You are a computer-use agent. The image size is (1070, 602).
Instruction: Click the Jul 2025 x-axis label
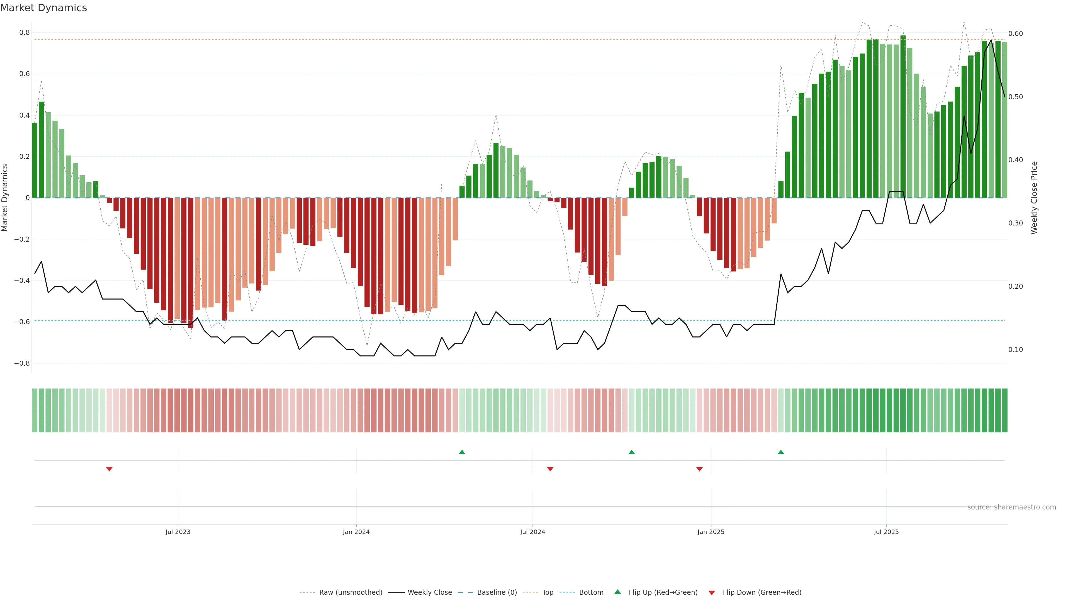point(886,532)
